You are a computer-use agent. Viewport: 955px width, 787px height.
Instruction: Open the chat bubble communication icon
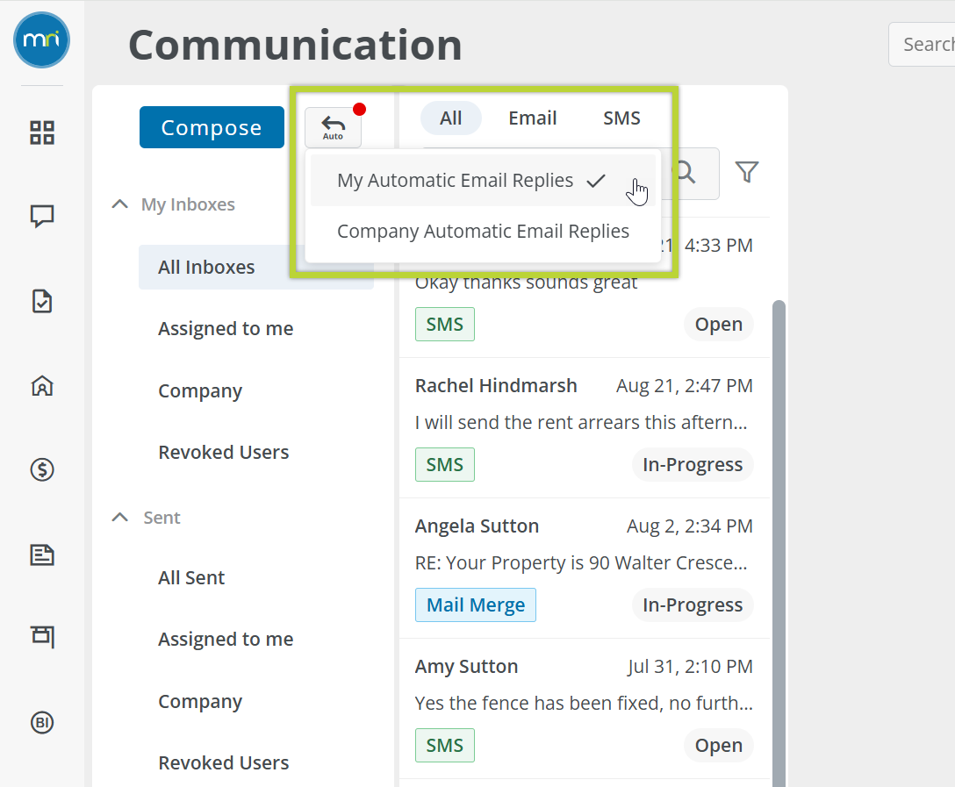pyautogui.click(x=42, y=216)
